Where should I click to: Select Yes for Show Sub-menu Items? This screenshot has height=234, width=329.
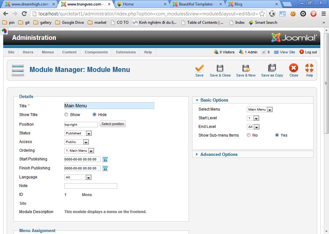pyautogui.click(x=277, y=135)
